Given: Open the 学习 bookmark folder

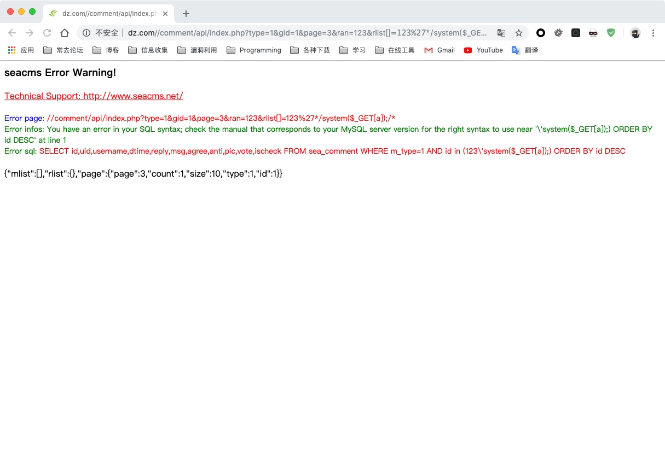Looking at the screenshot, I should [352, 50].
